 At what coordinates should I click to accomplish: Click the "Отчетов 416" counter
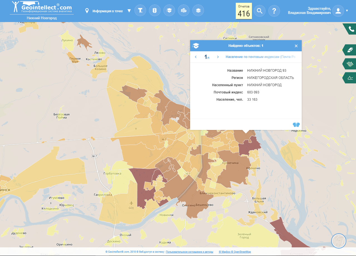coord(244,11)
